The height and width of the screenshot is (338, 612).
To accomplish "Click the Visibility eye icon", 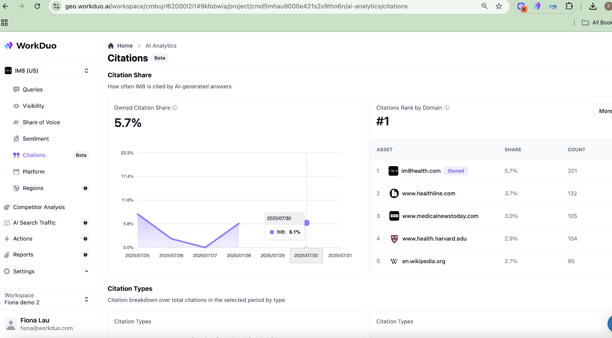I will click(16, 106).
